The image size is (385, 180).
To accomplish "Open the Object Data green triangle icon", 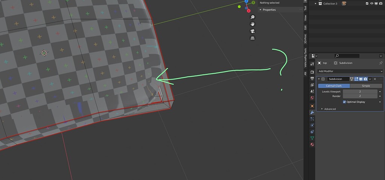I will click(x=312, y=138).
